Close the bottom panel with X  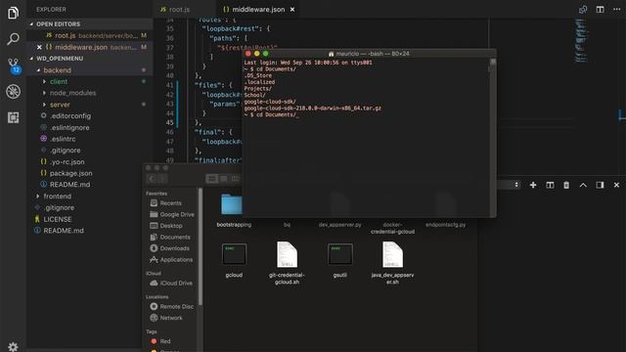tap(616, 185)
